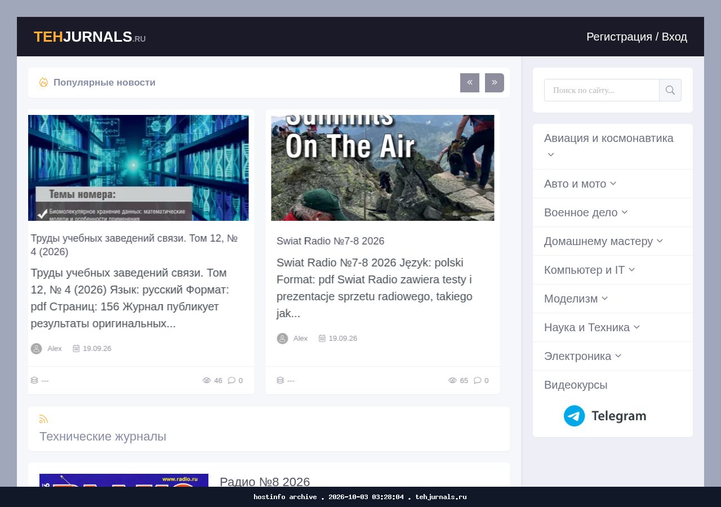Click calendar icon on Swiat Radio card
Screen dimensions: 721x507
(x=322, y=339)
